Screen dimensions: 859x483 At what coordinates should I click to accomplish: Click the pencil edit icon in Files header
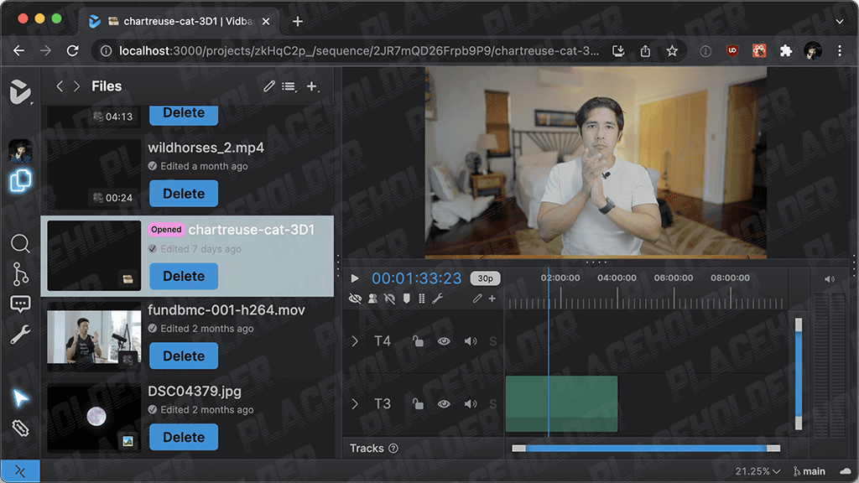(268, 86)
